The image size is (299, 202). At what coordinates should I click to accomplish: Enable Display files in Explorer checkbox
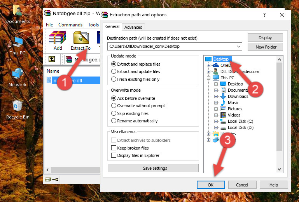(x=114, y=155)
